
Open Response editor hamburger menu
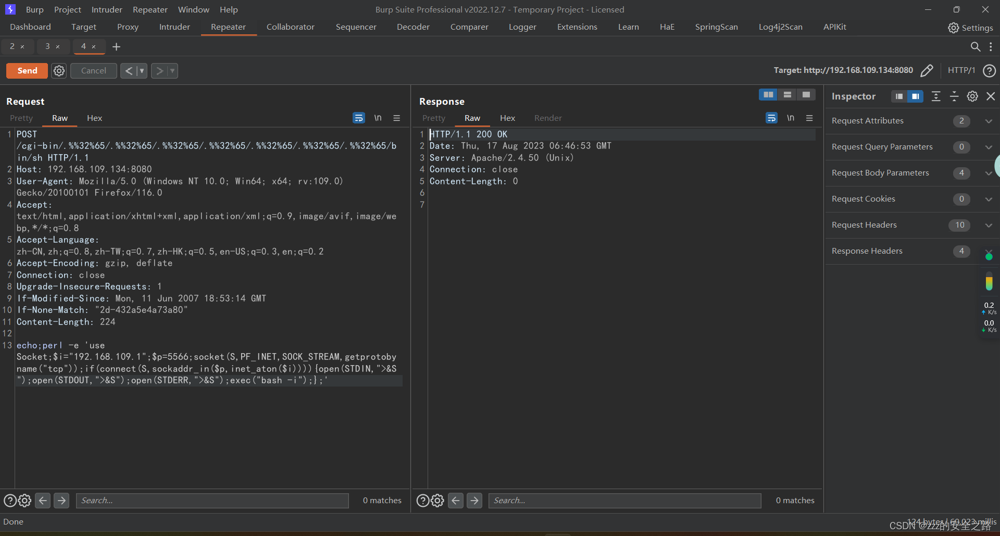[x=809, y=118]
